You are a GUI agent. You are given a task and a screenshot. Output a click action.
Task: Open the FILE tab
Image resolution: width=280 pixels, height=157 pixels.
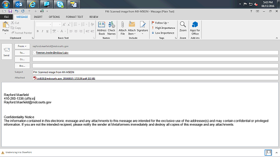tap(7, 17)
